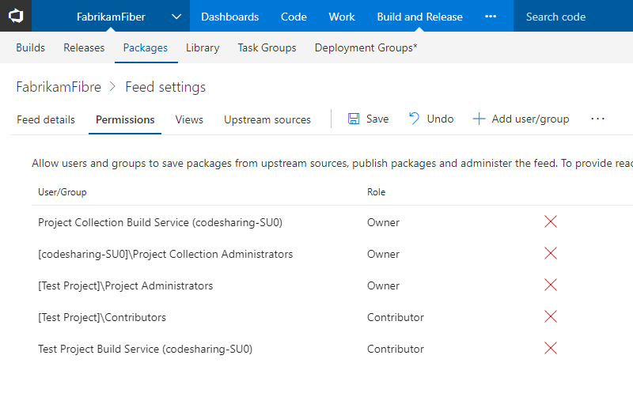
Task: Select the Packages page
Action: 146,47
